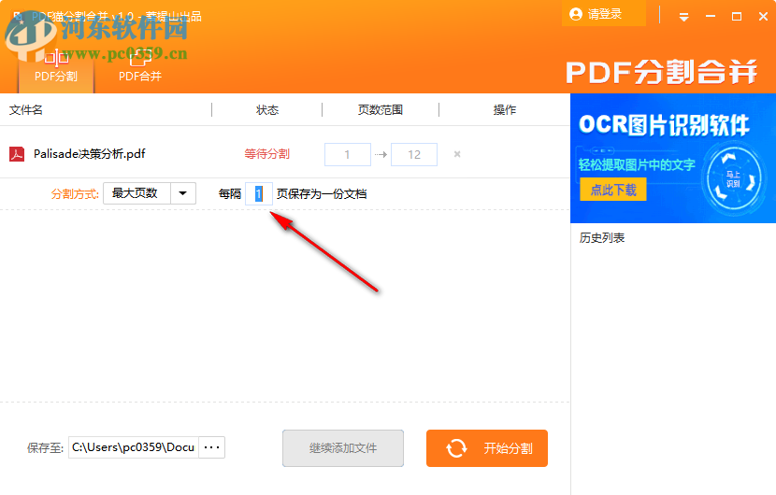
Task: Click the dropdown arrow next to 最大页数
Action: coord(183,193)
